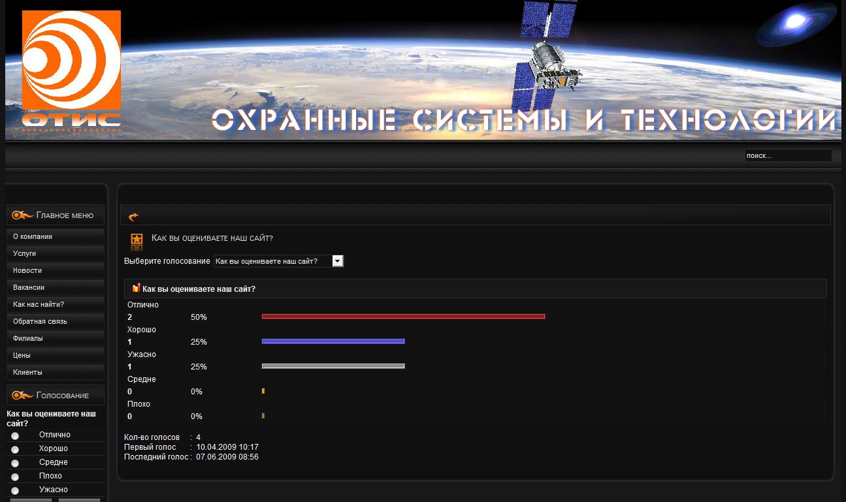
Task: Click the blue Хорошо result bar
Action: (333, 341)
